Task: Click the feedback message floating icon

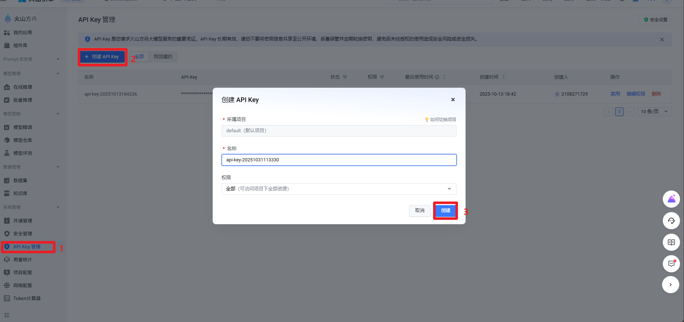Action: tap(671, 264)
